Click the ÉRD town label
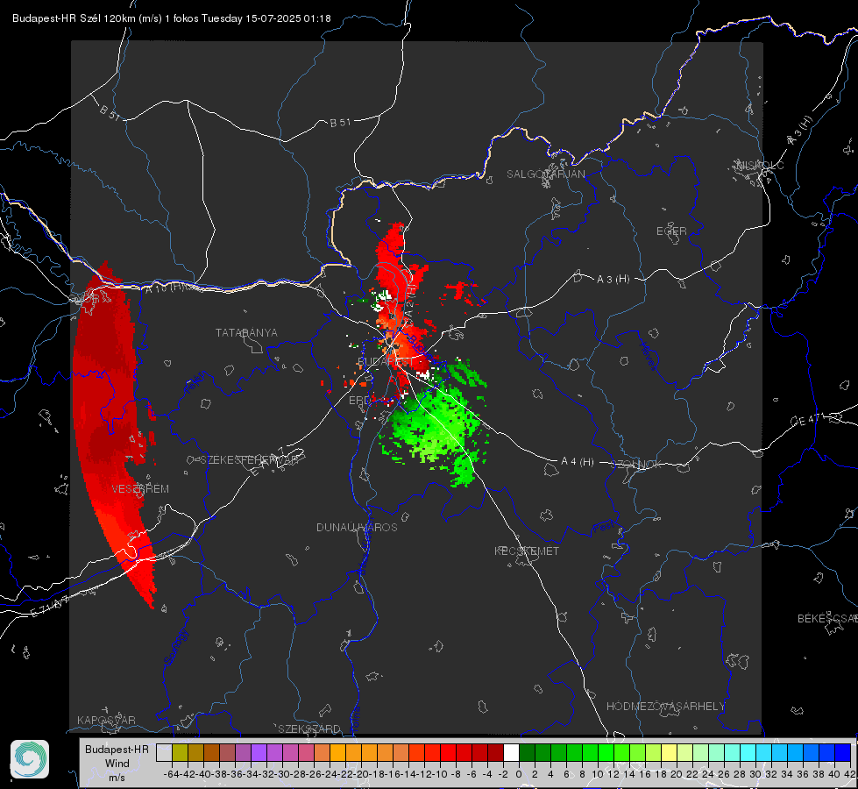Image resolution: width=858 pixels, height=789 pixels. [359, 401]
